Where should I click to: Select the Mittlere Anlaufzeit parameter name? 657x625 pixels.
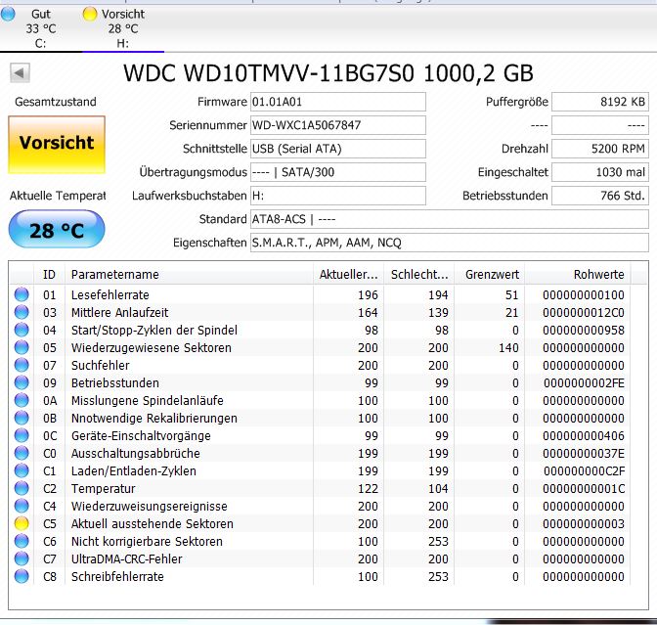tap(120, 313)
